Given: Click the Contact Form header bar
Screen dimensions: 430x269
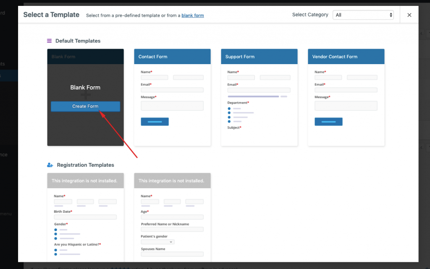Looking at the screenshot, I should click(172, 57).
